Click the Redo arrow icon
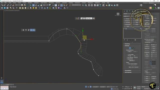 point(5,5)
